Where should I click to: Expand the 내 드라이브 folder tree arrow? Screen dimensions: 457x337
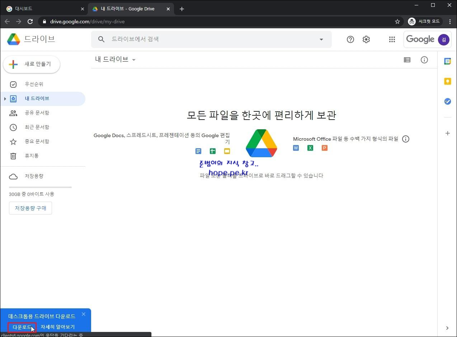click(5, 98)
